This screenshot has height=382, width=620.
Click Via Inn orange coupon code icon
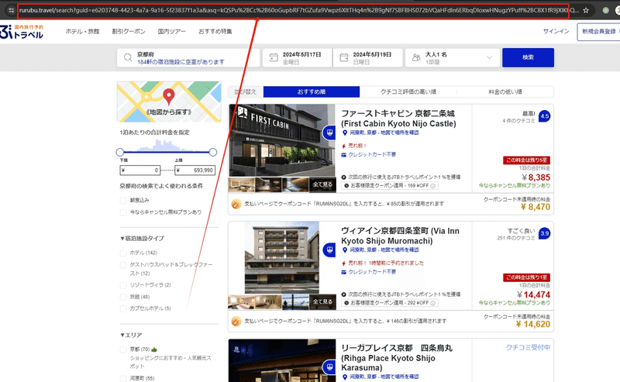tap(236, 321)
